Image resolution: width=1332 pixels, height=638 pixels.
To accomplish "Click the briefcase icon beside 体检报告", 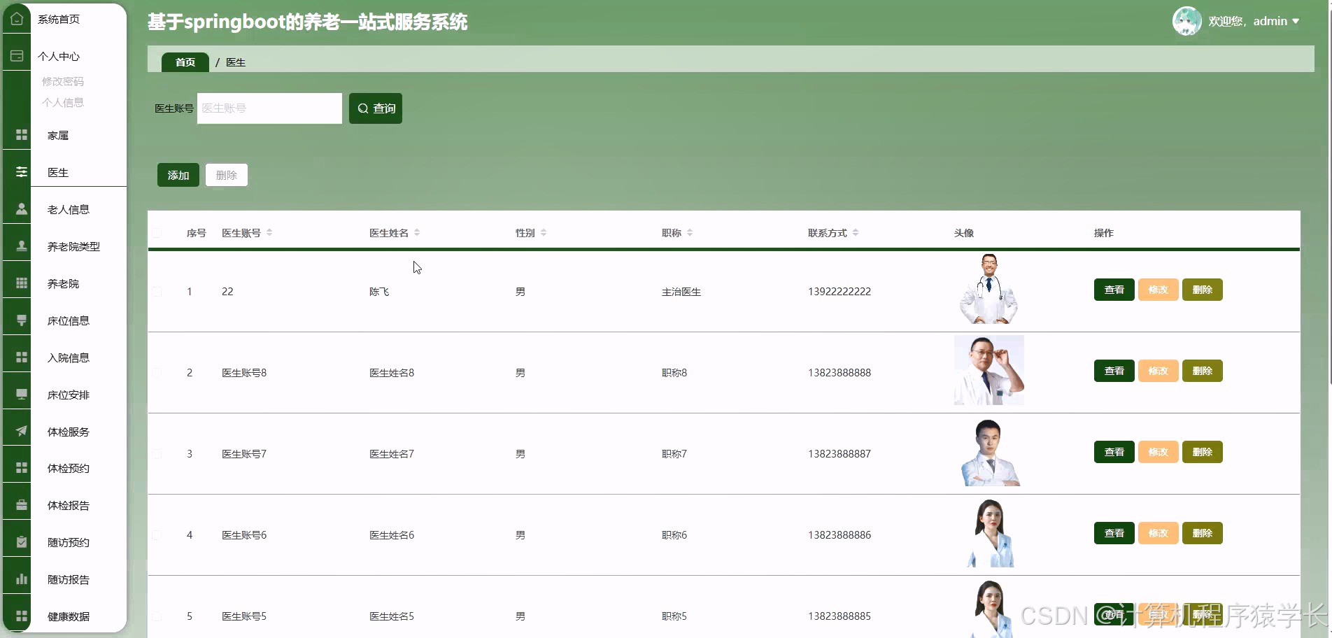I will 22,505.
